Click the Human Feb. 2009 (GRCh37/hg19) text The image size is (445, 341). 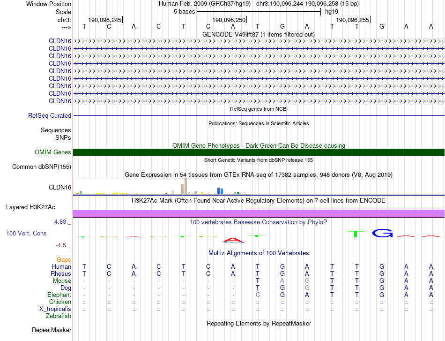coord(205,4)
